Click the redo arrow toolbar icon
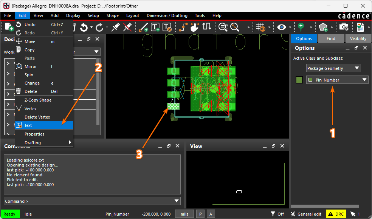Viewport: 372px width, 219px height. (x=99, y=27)
